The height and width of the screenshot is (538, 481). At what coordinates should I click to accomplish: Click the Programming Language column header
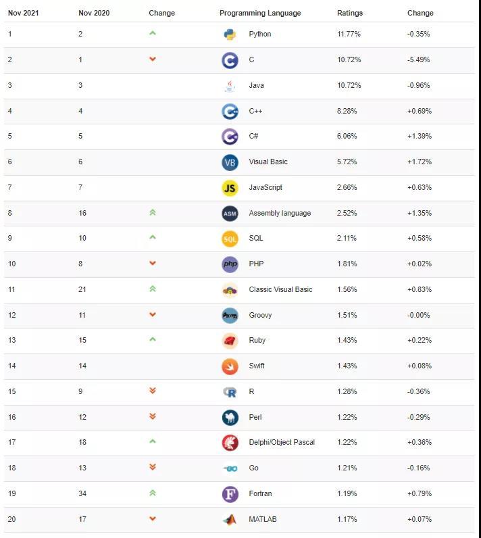[260, 13]
